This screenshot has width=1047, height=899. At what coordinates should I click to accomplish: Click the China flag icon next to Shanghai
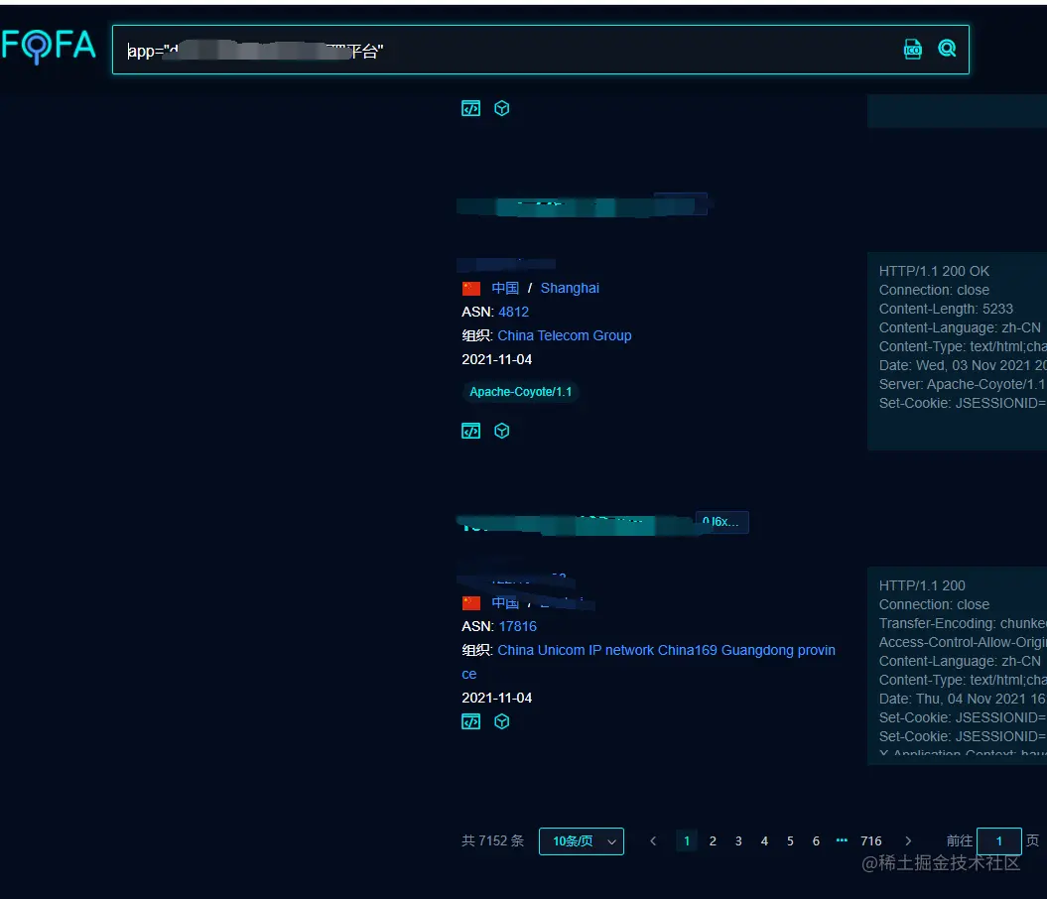pyautogui.click(x=470, y=289)
